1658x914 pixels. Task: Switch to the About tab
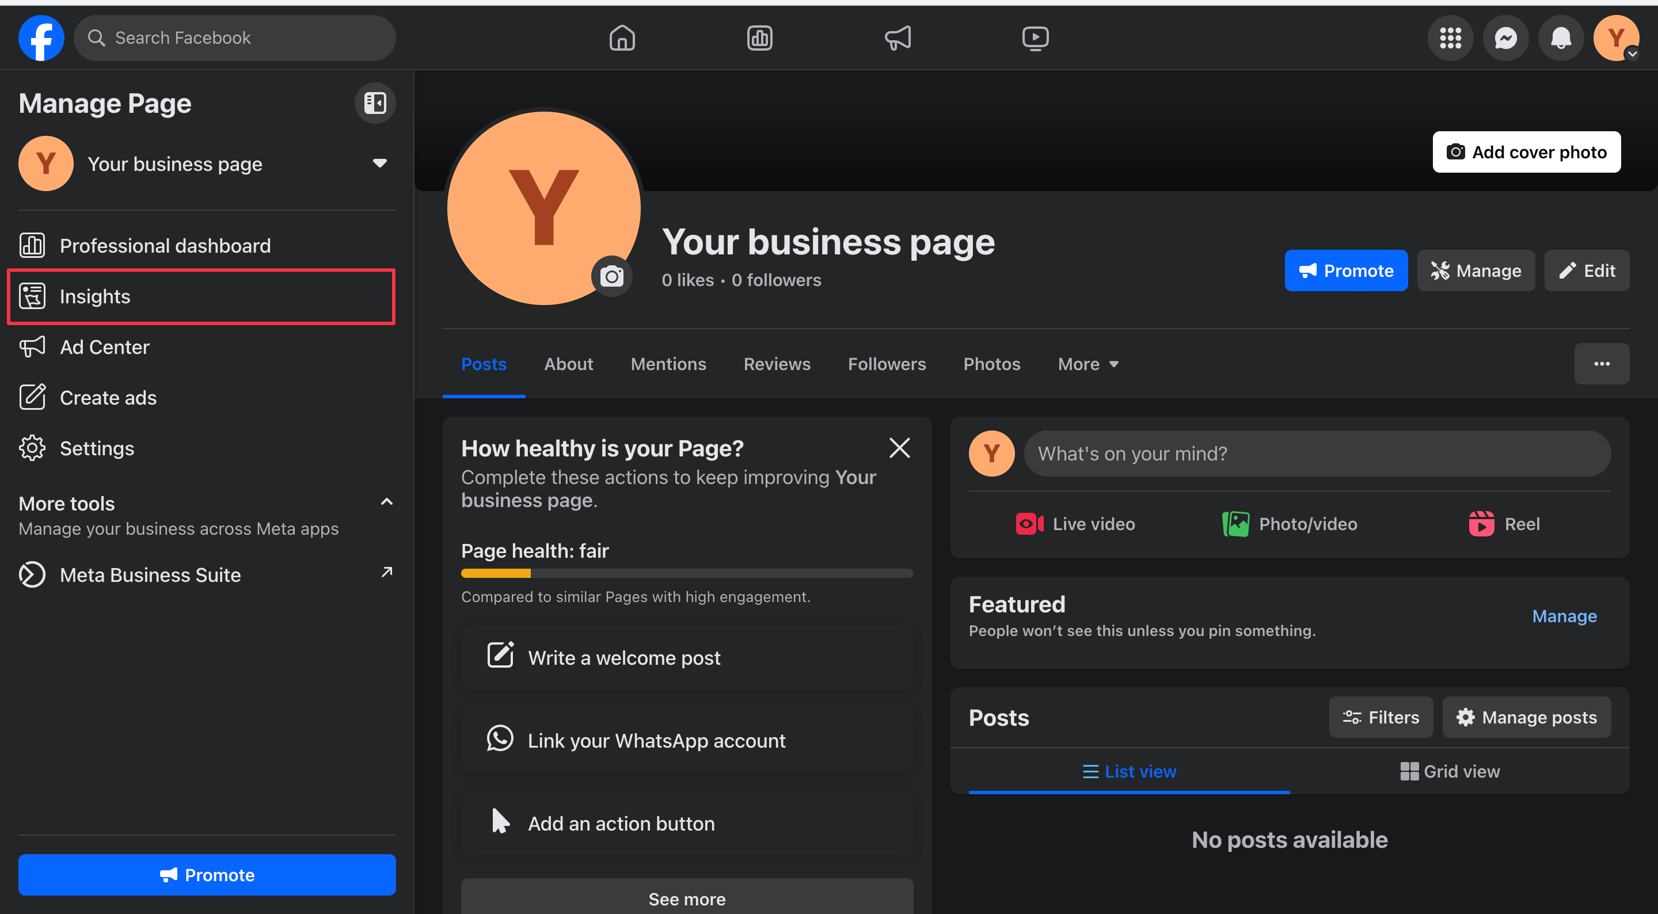click(568, 364)
